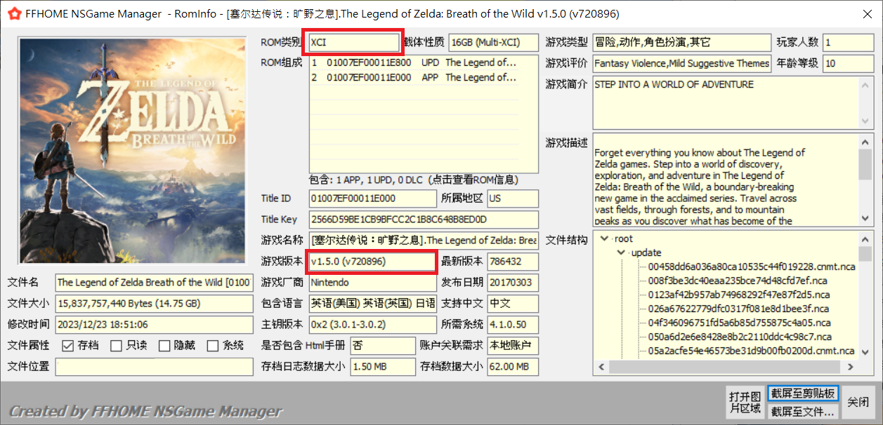
Task: Open ROM info via the 包含: 1 APP, 1 UPD link
Action: (414, 180)
